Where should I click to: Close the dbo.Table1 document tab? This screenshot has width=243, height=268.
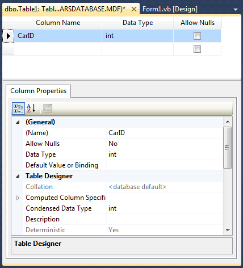tap(134, 9)
